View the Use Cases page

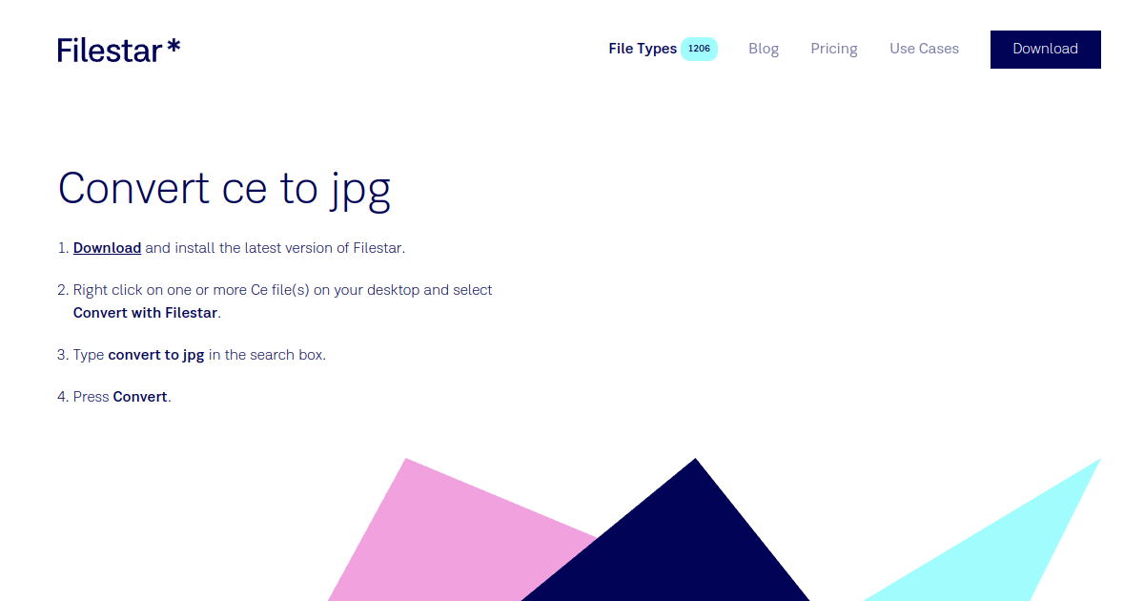[924, 49]
